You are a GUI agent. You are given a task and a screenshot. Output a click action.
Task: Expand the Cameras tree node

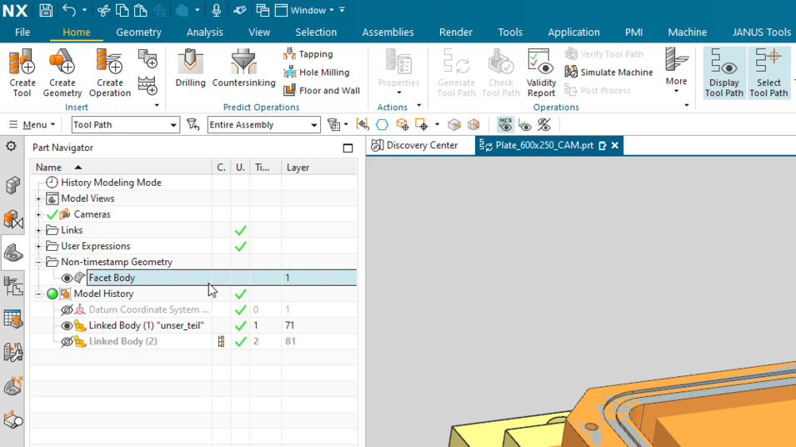[x=38, y=214]
